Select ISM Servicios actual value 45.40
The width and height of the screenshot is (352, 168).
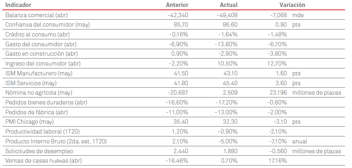(x=229, y=83)
